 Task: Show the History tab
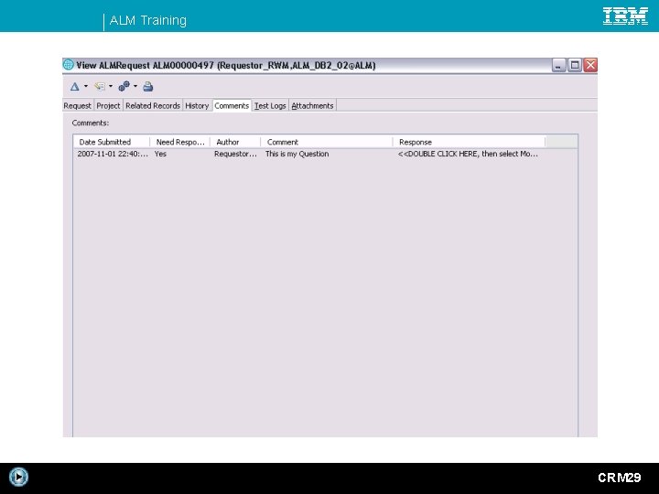(x=197, y=106)
